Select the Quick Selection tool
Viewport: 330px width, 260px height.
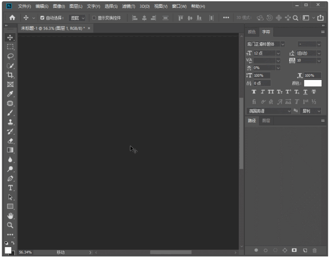tap(10, 66)
